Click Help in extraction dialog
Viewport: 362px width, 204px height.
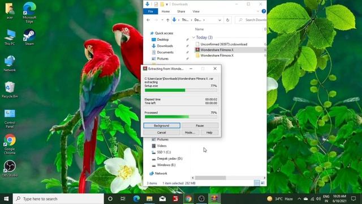pyautogui.click(x=209, y=133)
